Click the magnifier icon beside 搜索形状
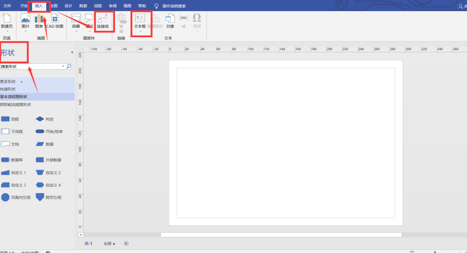467x253 pixels. (x=69, y=67)
